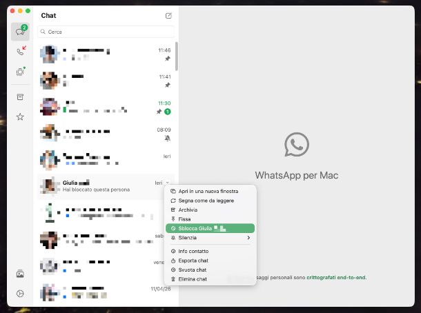Click 'WhatsApp per Mac' title text
The width and height of the screenshot is (421, 313).
(297, 175)
